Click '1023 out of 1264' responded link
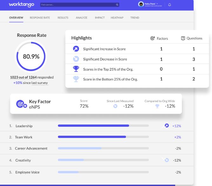 tap(23, 77)
